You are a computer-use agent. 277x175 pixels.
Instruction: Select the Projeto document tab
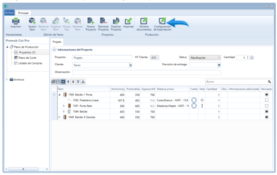[x=57, y=42]
